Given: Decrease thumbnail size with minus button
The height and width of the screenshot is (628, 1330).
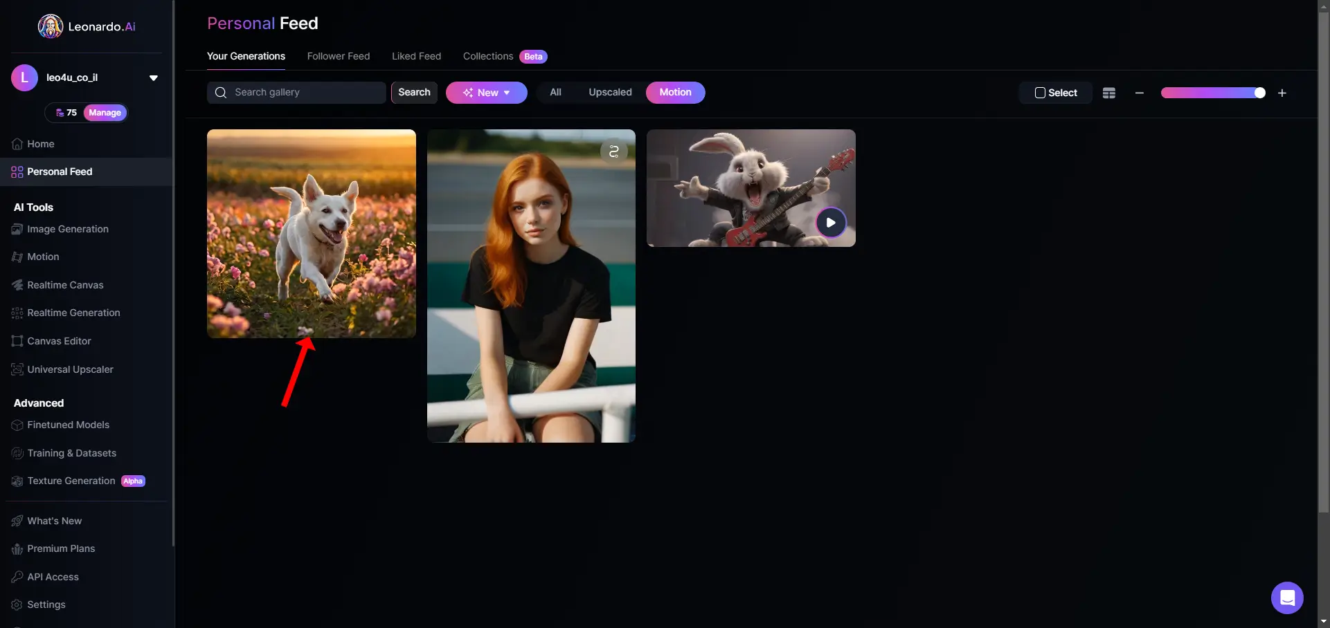Looking at the screenshot, I should tap(1140, 93).
